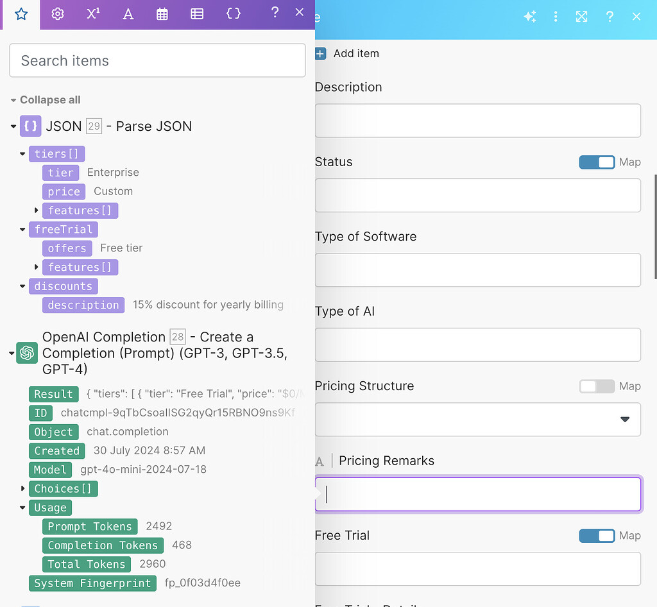Expand the Choices[] array
Screen dimensions: 657x607
click(24, 489)
